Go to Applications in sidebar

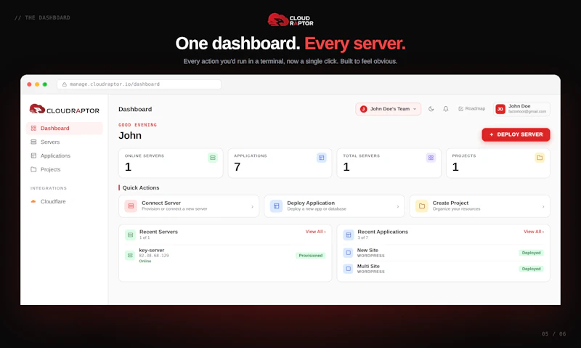click(64, 155)
